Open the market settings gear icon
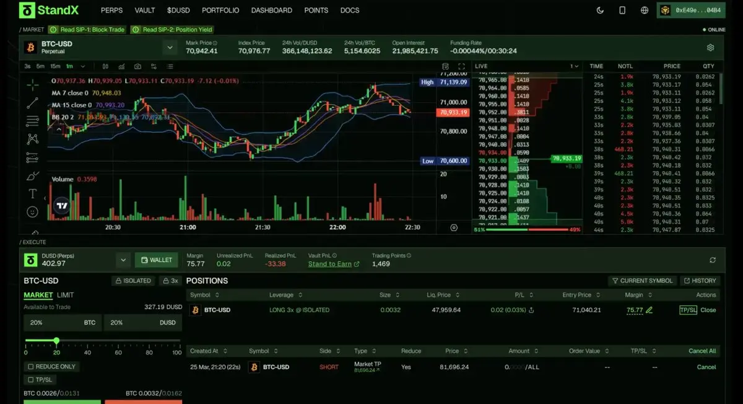743x404 pixels. (x=710, y=48)
